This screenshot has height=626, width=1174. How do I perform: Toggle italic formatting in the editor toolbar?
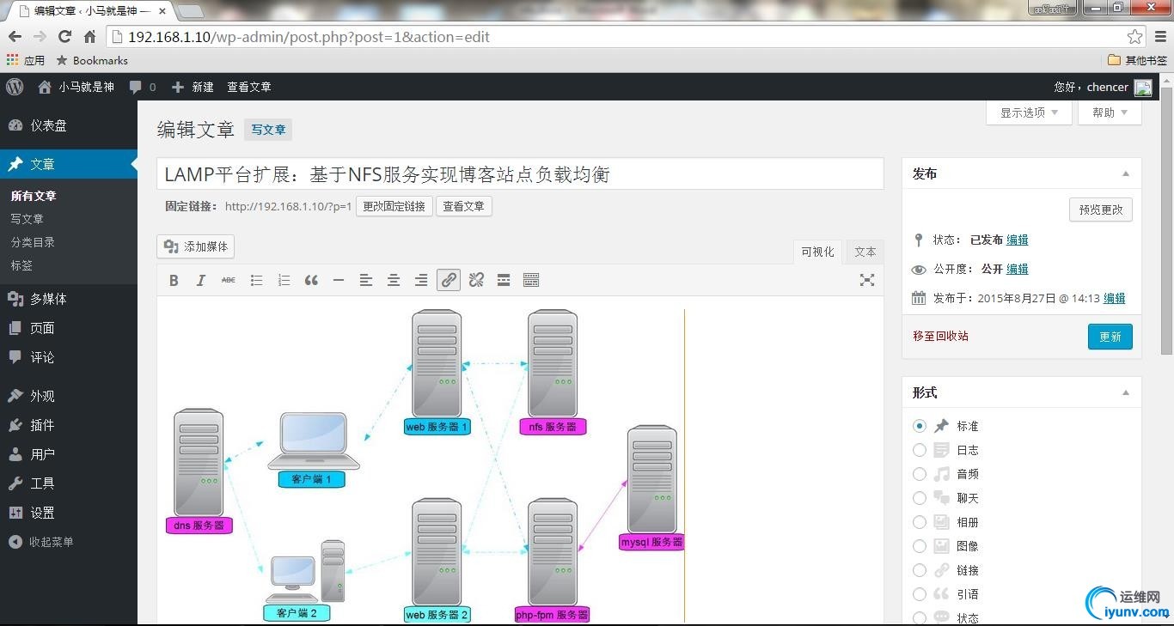(x=201, y=280)
